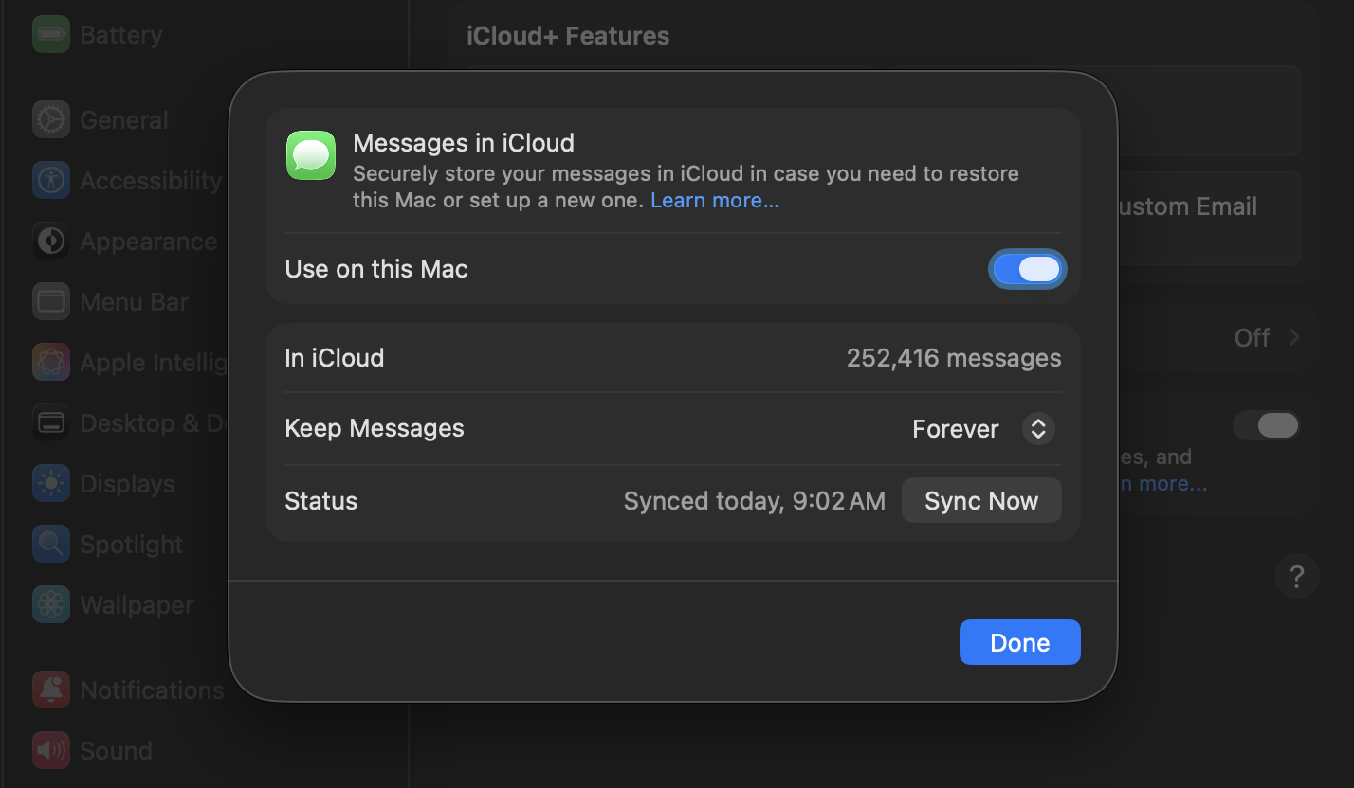
Task: Click the green Messages app icon
Action: pos(311,155)
